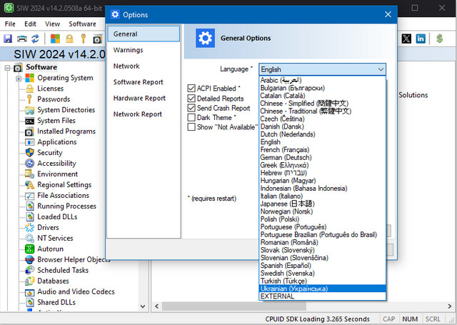
Task: Click the Autorun icon in the tree
Action: tap(29, 249)
